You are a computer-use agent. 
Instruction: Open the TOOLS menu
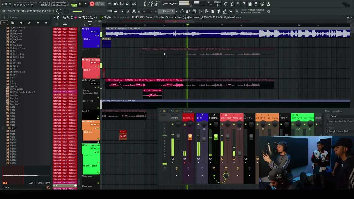tap(45, 11)
